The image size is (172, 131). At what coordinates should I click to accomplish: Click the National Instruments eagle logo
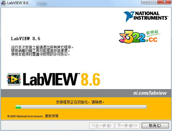pyautogui.click(x=129, y=16)
